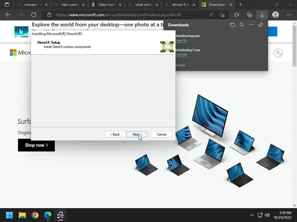
Task: Open the clock and date flyout
Action: point(282,215)
